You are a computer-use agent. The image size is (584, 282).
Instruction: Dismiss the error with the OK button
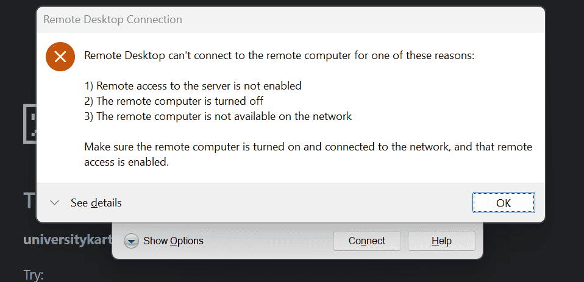pos(504,203)
